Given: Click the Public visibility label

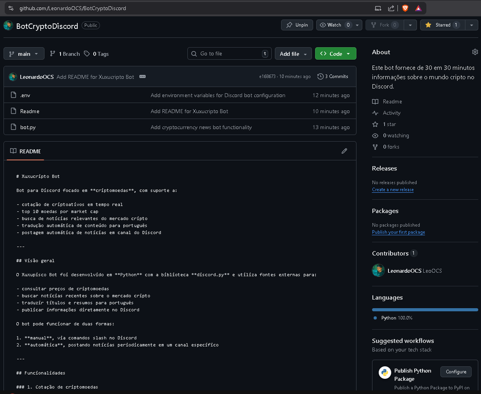Looking at the screenshot, I should [91, 25].
